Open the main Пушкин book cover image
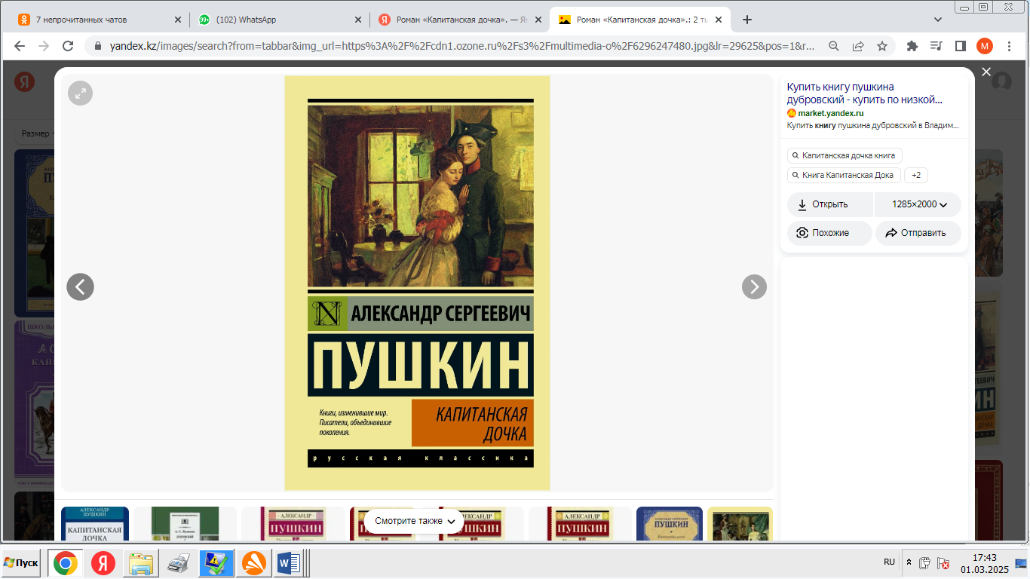Screen dimensions: 1030x579 tap(417, 283)
